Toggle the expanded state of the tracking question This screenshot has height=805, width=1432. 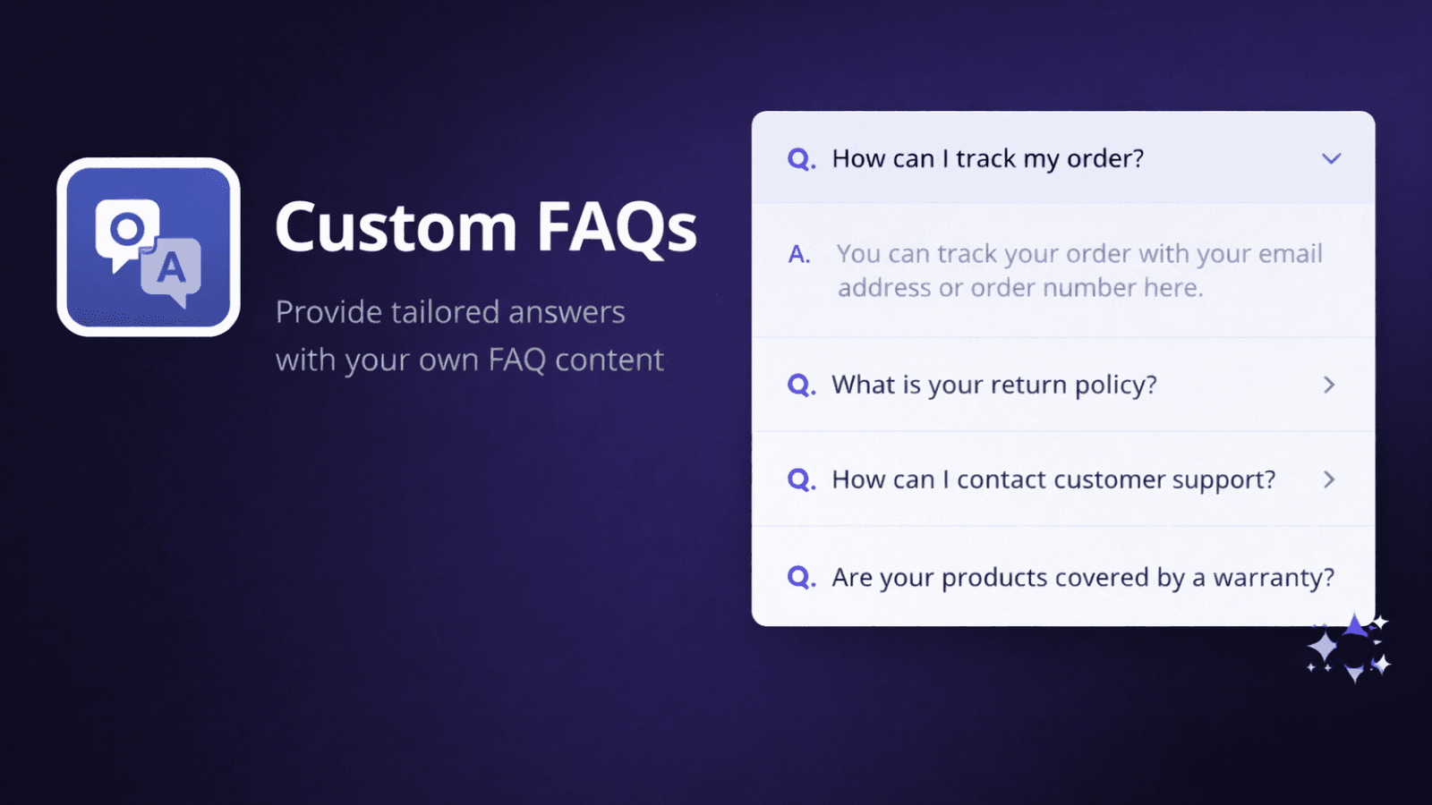pyautogui.click(x=1332, y=158)
